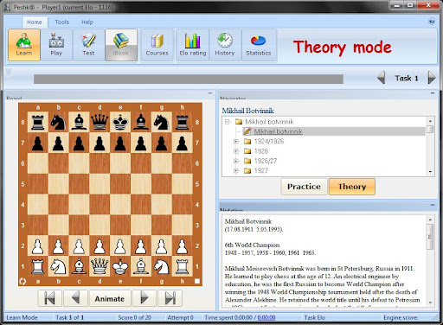Go to next task arrow
This screenshot has width=443, height=325.
pyautogui.click(x=432, y=78)
